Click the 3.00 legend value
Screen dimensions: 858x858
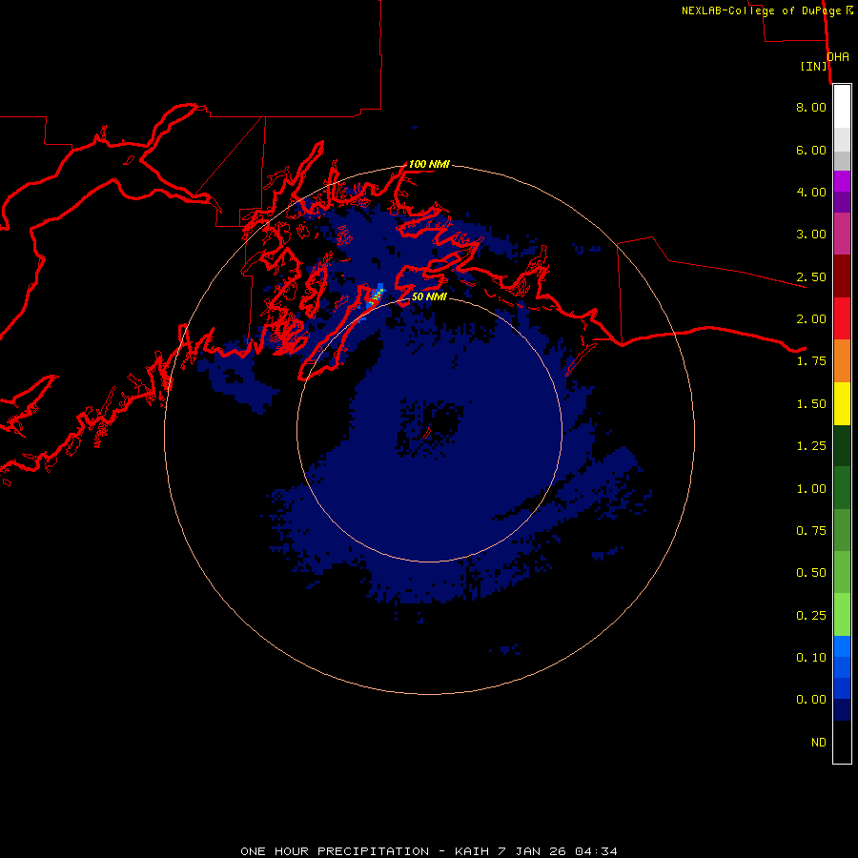pyautogui.click(x=811, y=235)
